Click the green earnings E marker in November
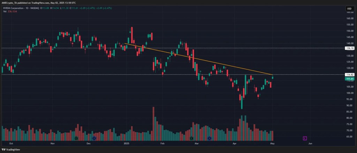 [x=76, y=138]
